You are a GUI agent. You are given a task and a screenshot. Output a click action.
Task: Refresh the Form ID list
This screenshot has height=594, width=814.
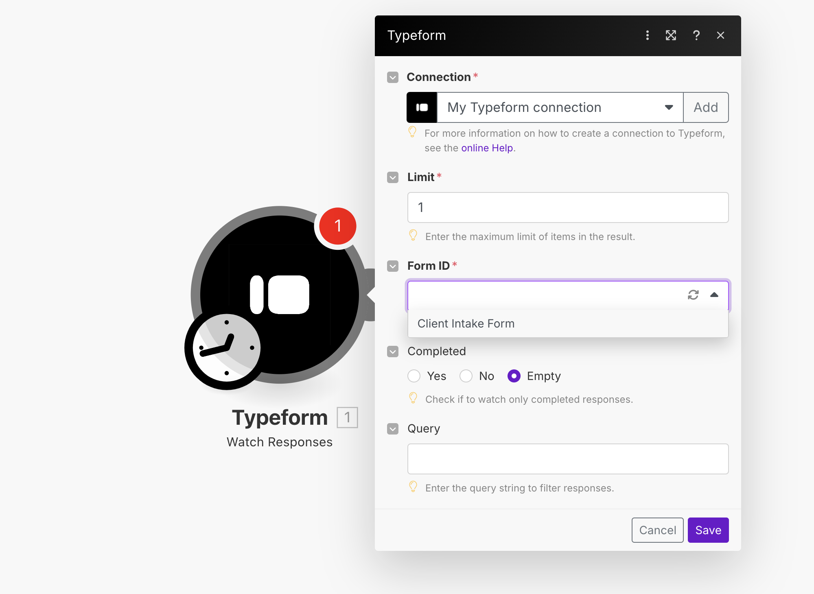point(693,295)
